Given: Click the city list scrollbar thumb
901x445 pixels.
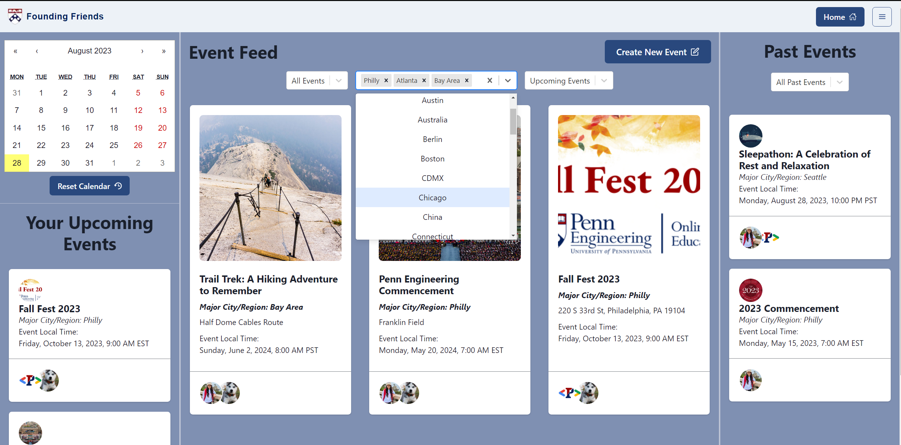Looking at the screenshot, I should (x=513, y=121).
